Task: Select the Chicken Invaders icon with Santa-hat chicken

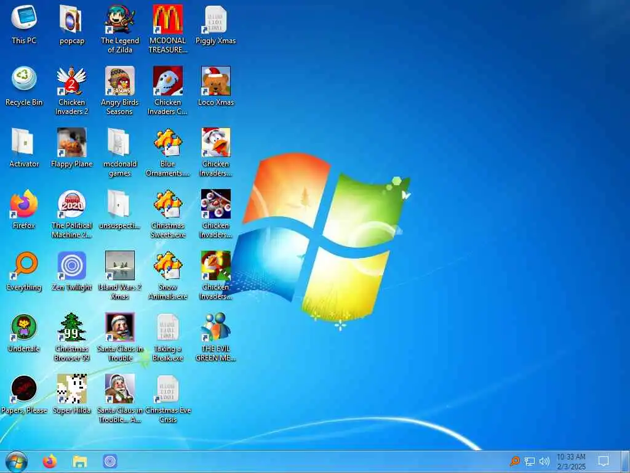Action: point(216,153)
